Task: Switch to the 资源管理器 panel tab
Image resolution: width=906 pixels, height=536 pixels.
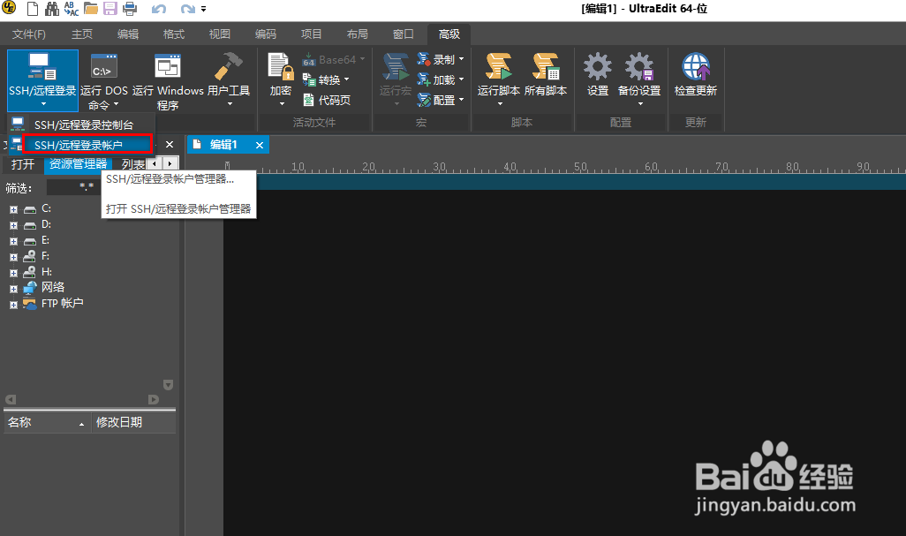Action: [x=78, y=164]
